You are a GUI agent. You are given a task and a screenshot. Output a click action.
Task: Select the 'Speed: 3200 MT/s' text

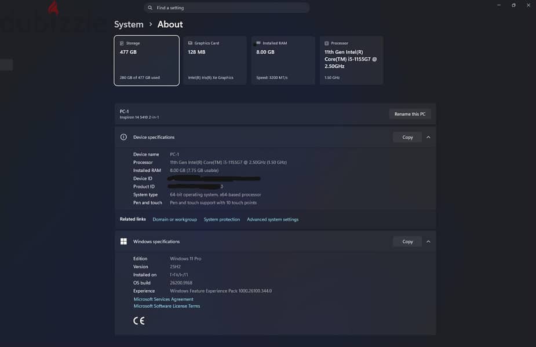pos(272,77)
